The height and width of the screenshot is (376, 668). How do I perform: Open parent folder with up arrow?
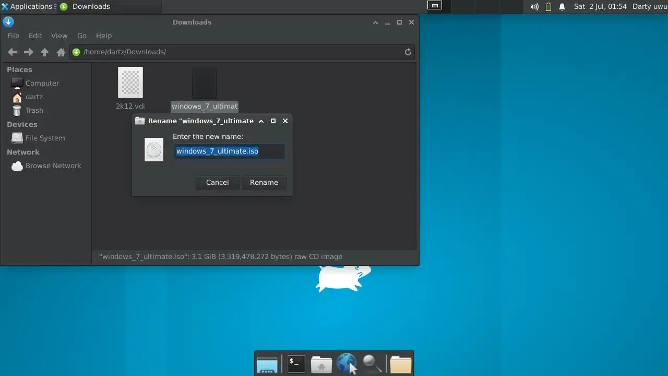coord(45,52)
